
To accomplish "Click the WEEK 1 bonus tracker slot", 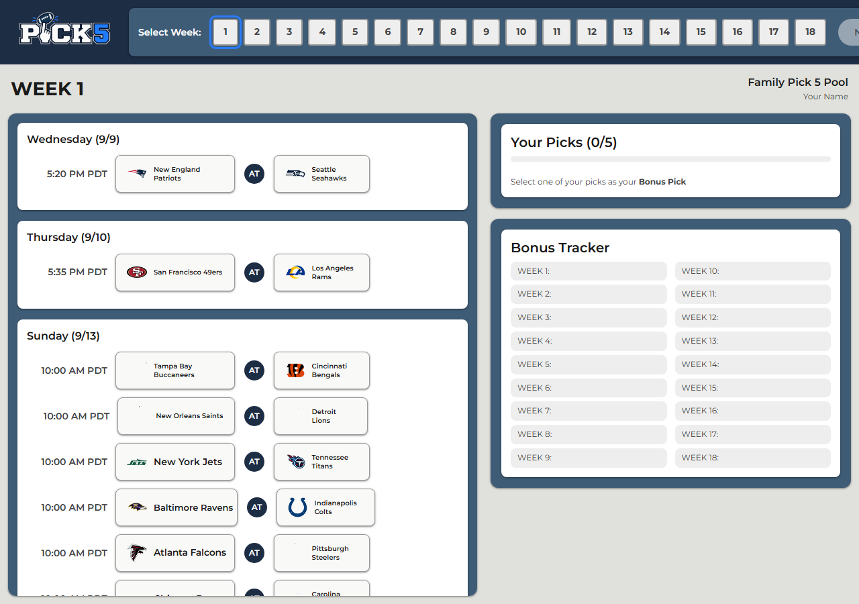I will pyautogui.click(x=589, y=271).
